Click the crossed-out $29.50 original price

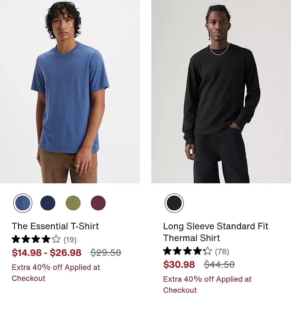coord(106,253)
